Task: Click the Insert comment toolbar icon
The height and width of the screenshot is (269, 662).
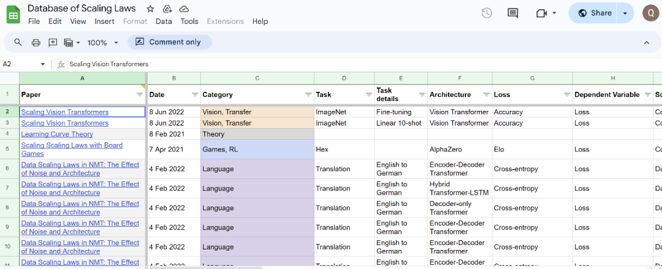Action: [53, 42]
